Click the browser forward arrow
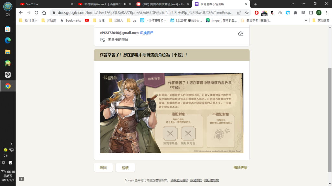This screenshot has height=186, width=332. pos(29,13)
